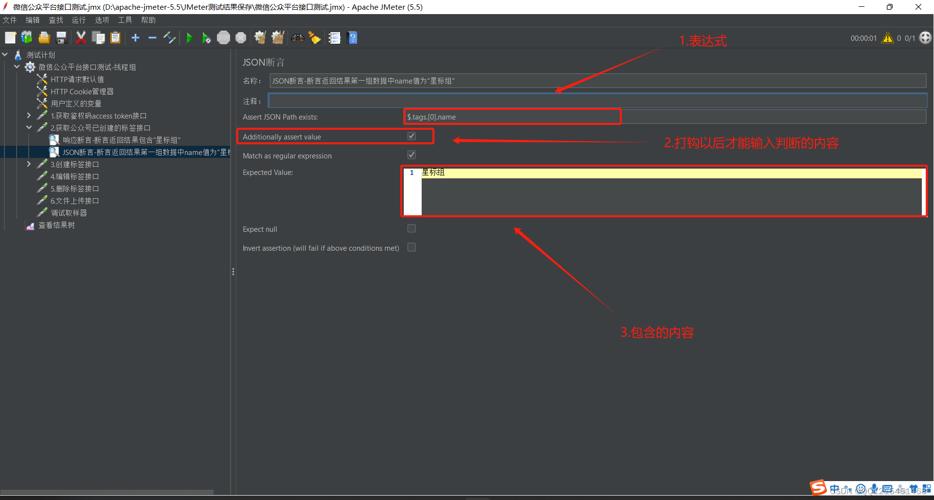Viewport: 934px width, 500px height.
Task: Click the remote engines globe icon
Action: (925, 38)
